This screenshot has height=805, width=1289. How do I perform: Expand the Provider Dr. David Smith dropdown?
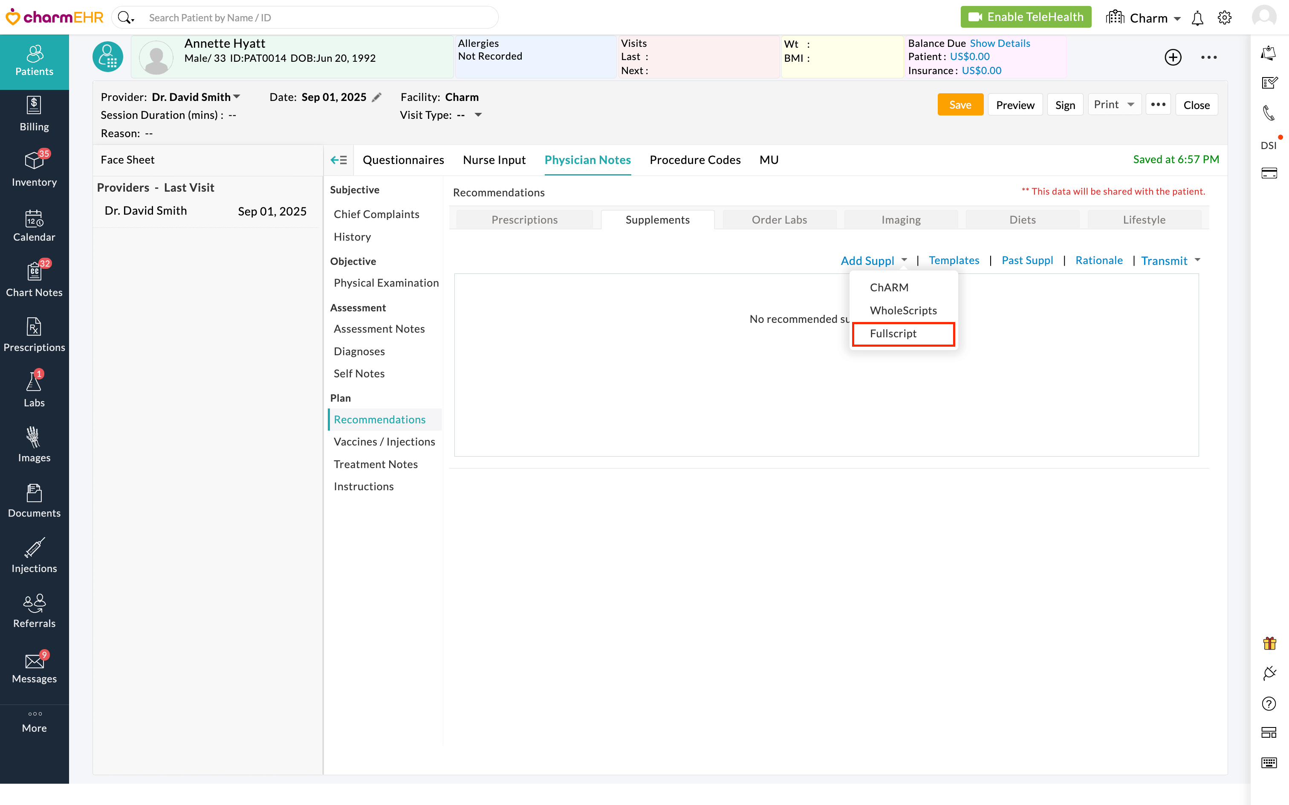[237, 97]
